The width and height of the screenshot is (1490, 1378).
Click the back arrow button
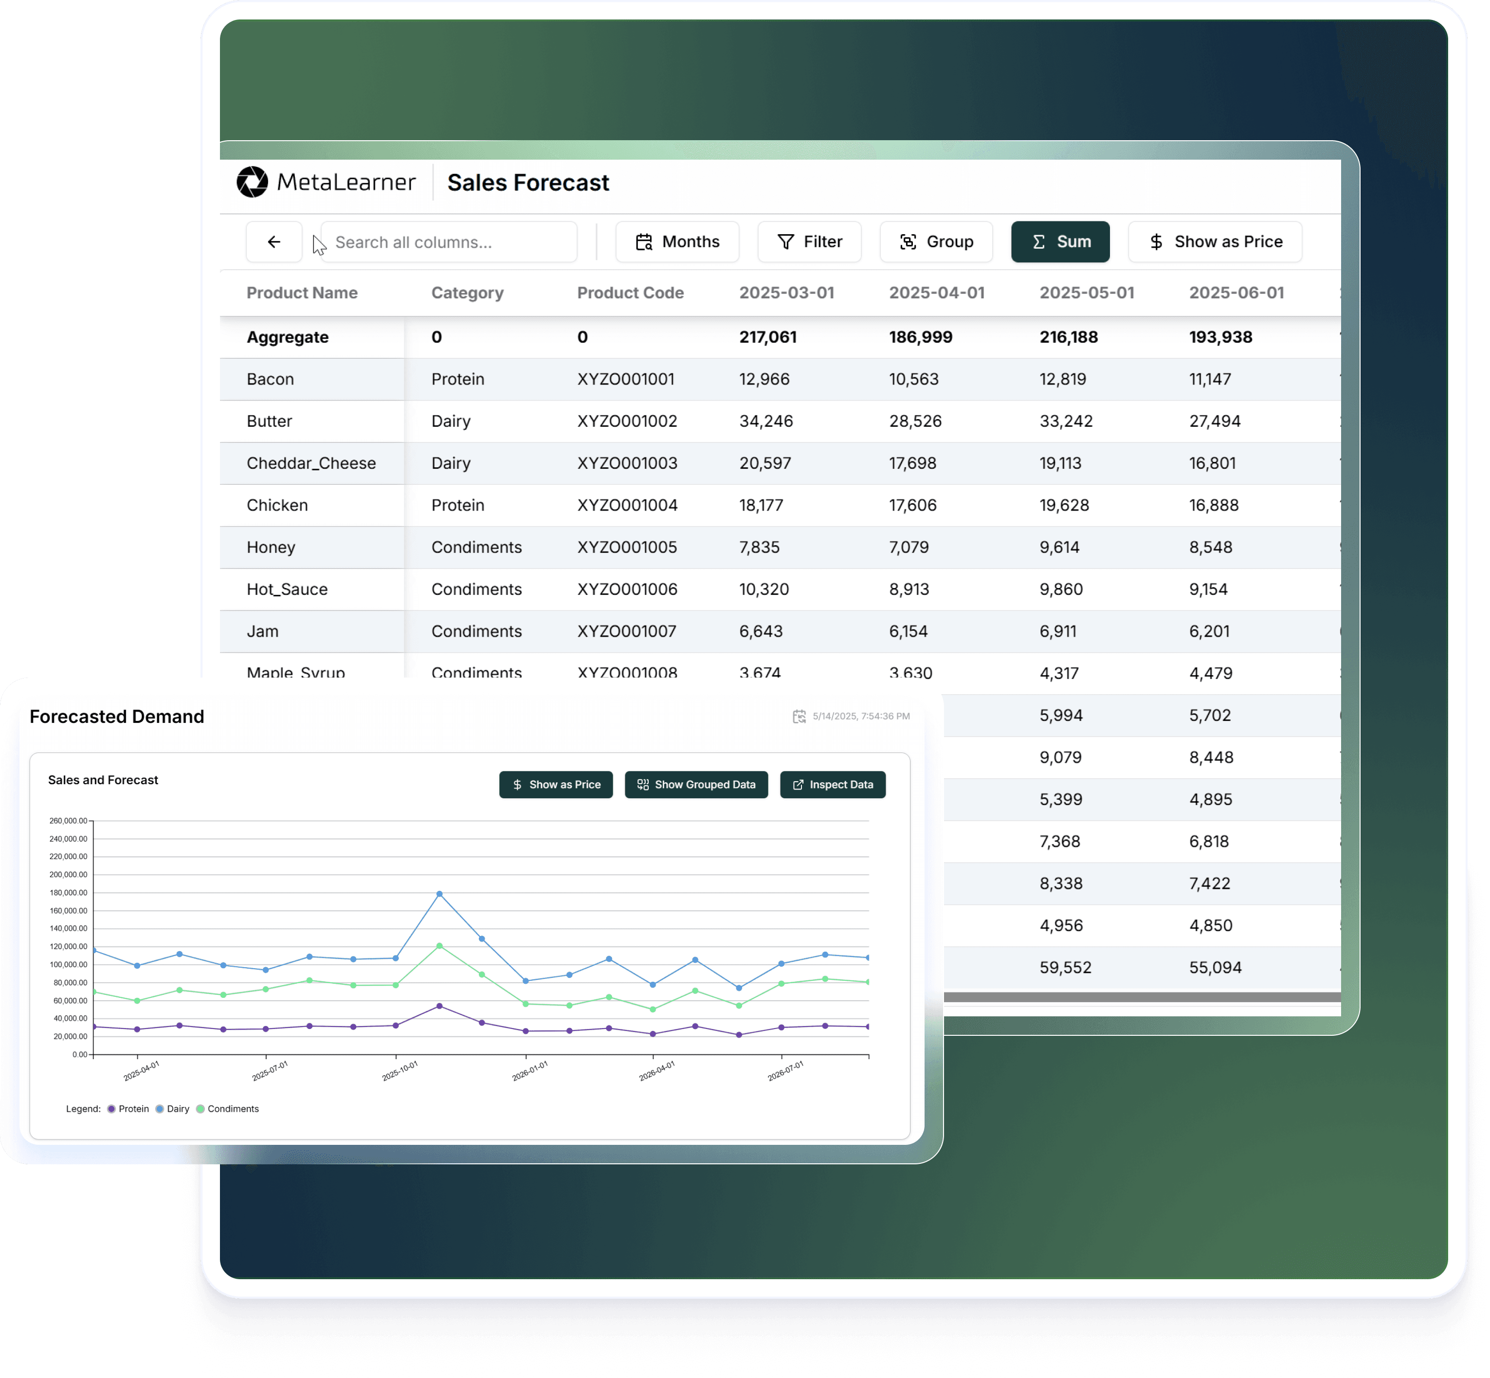click(273, 241)
